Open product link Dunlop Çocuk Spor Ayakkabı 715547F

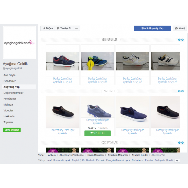167,80
